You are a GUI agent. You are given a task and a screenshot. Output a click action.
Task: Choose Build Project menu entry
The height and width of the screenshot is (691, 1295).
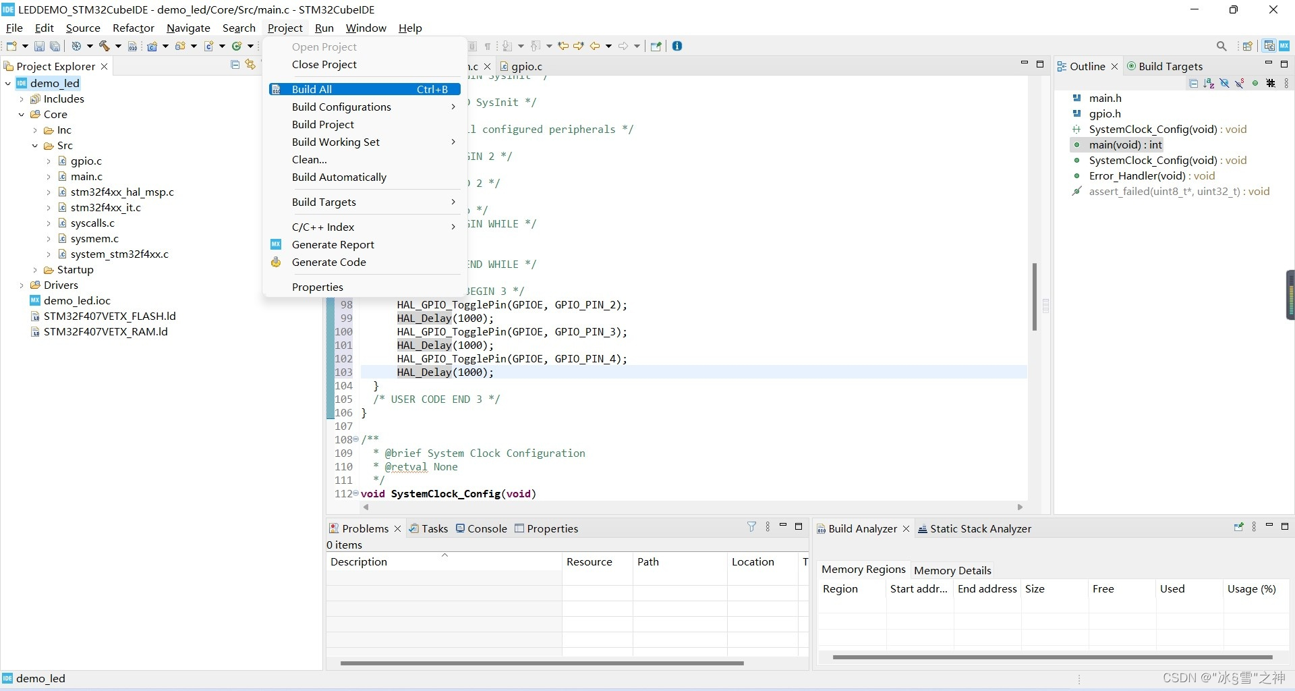364,125
